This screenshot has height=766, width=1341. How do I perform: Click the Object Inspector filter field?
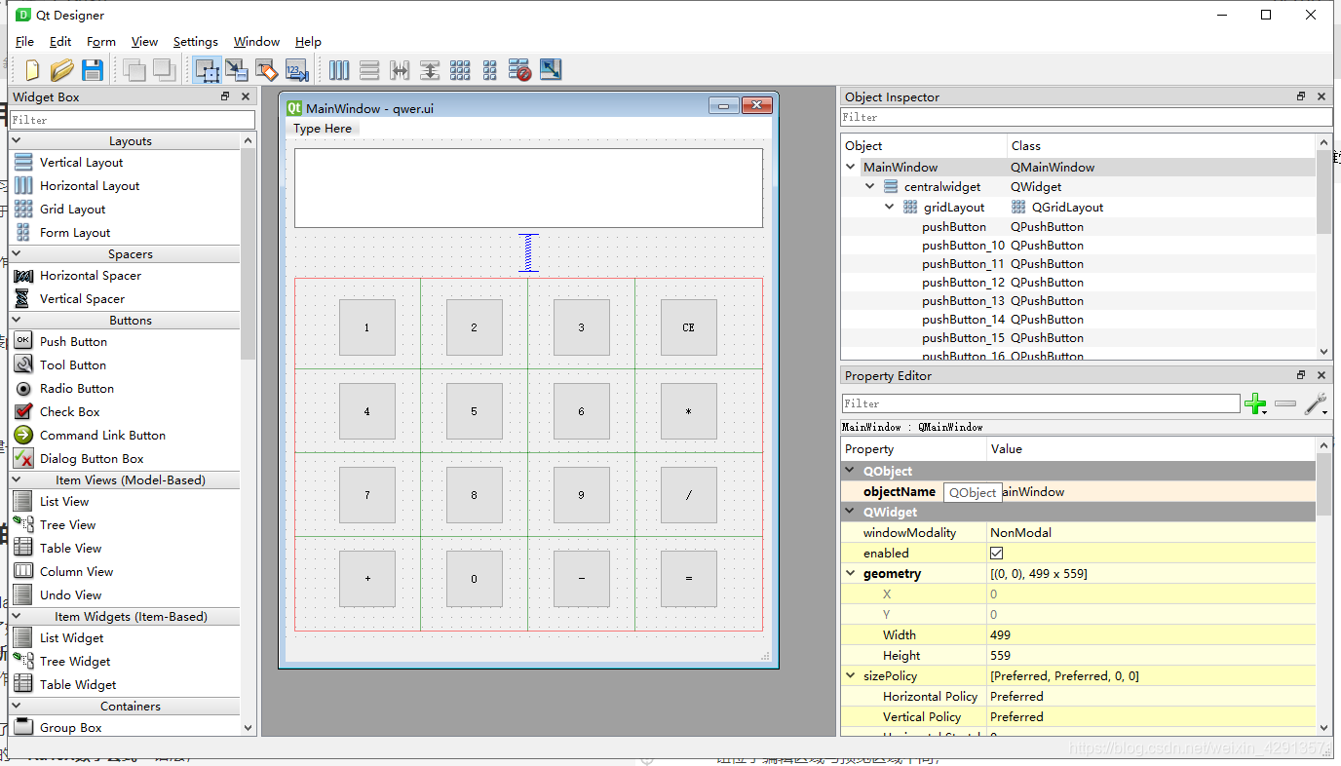1086,117
